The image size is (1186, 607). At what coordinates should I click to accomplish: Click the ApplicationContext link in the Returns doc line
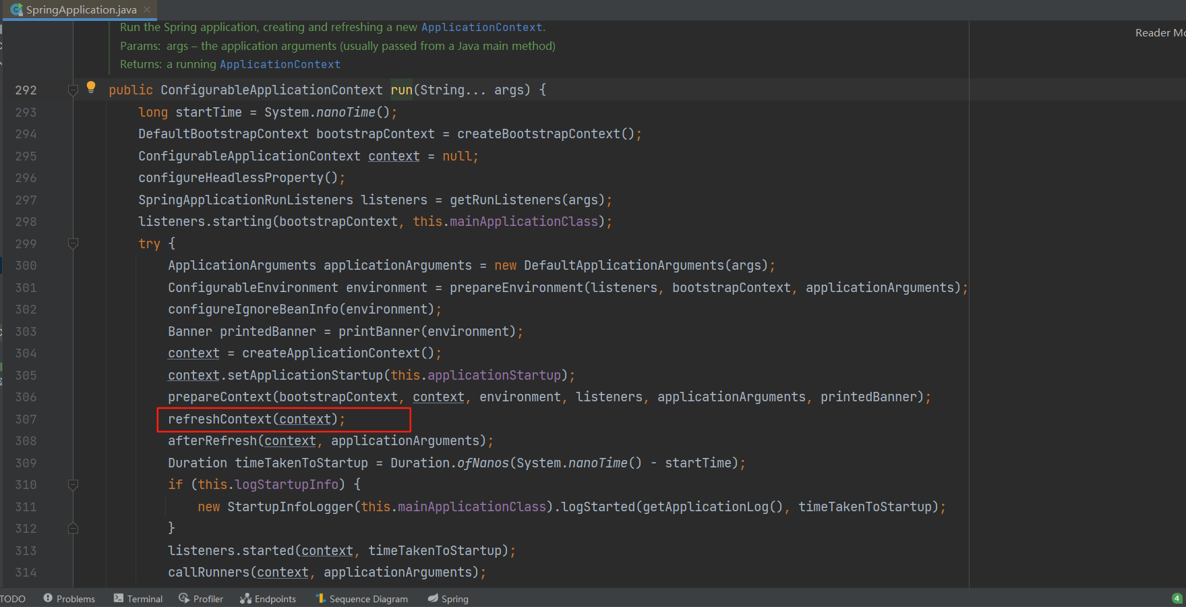point(280,64)
